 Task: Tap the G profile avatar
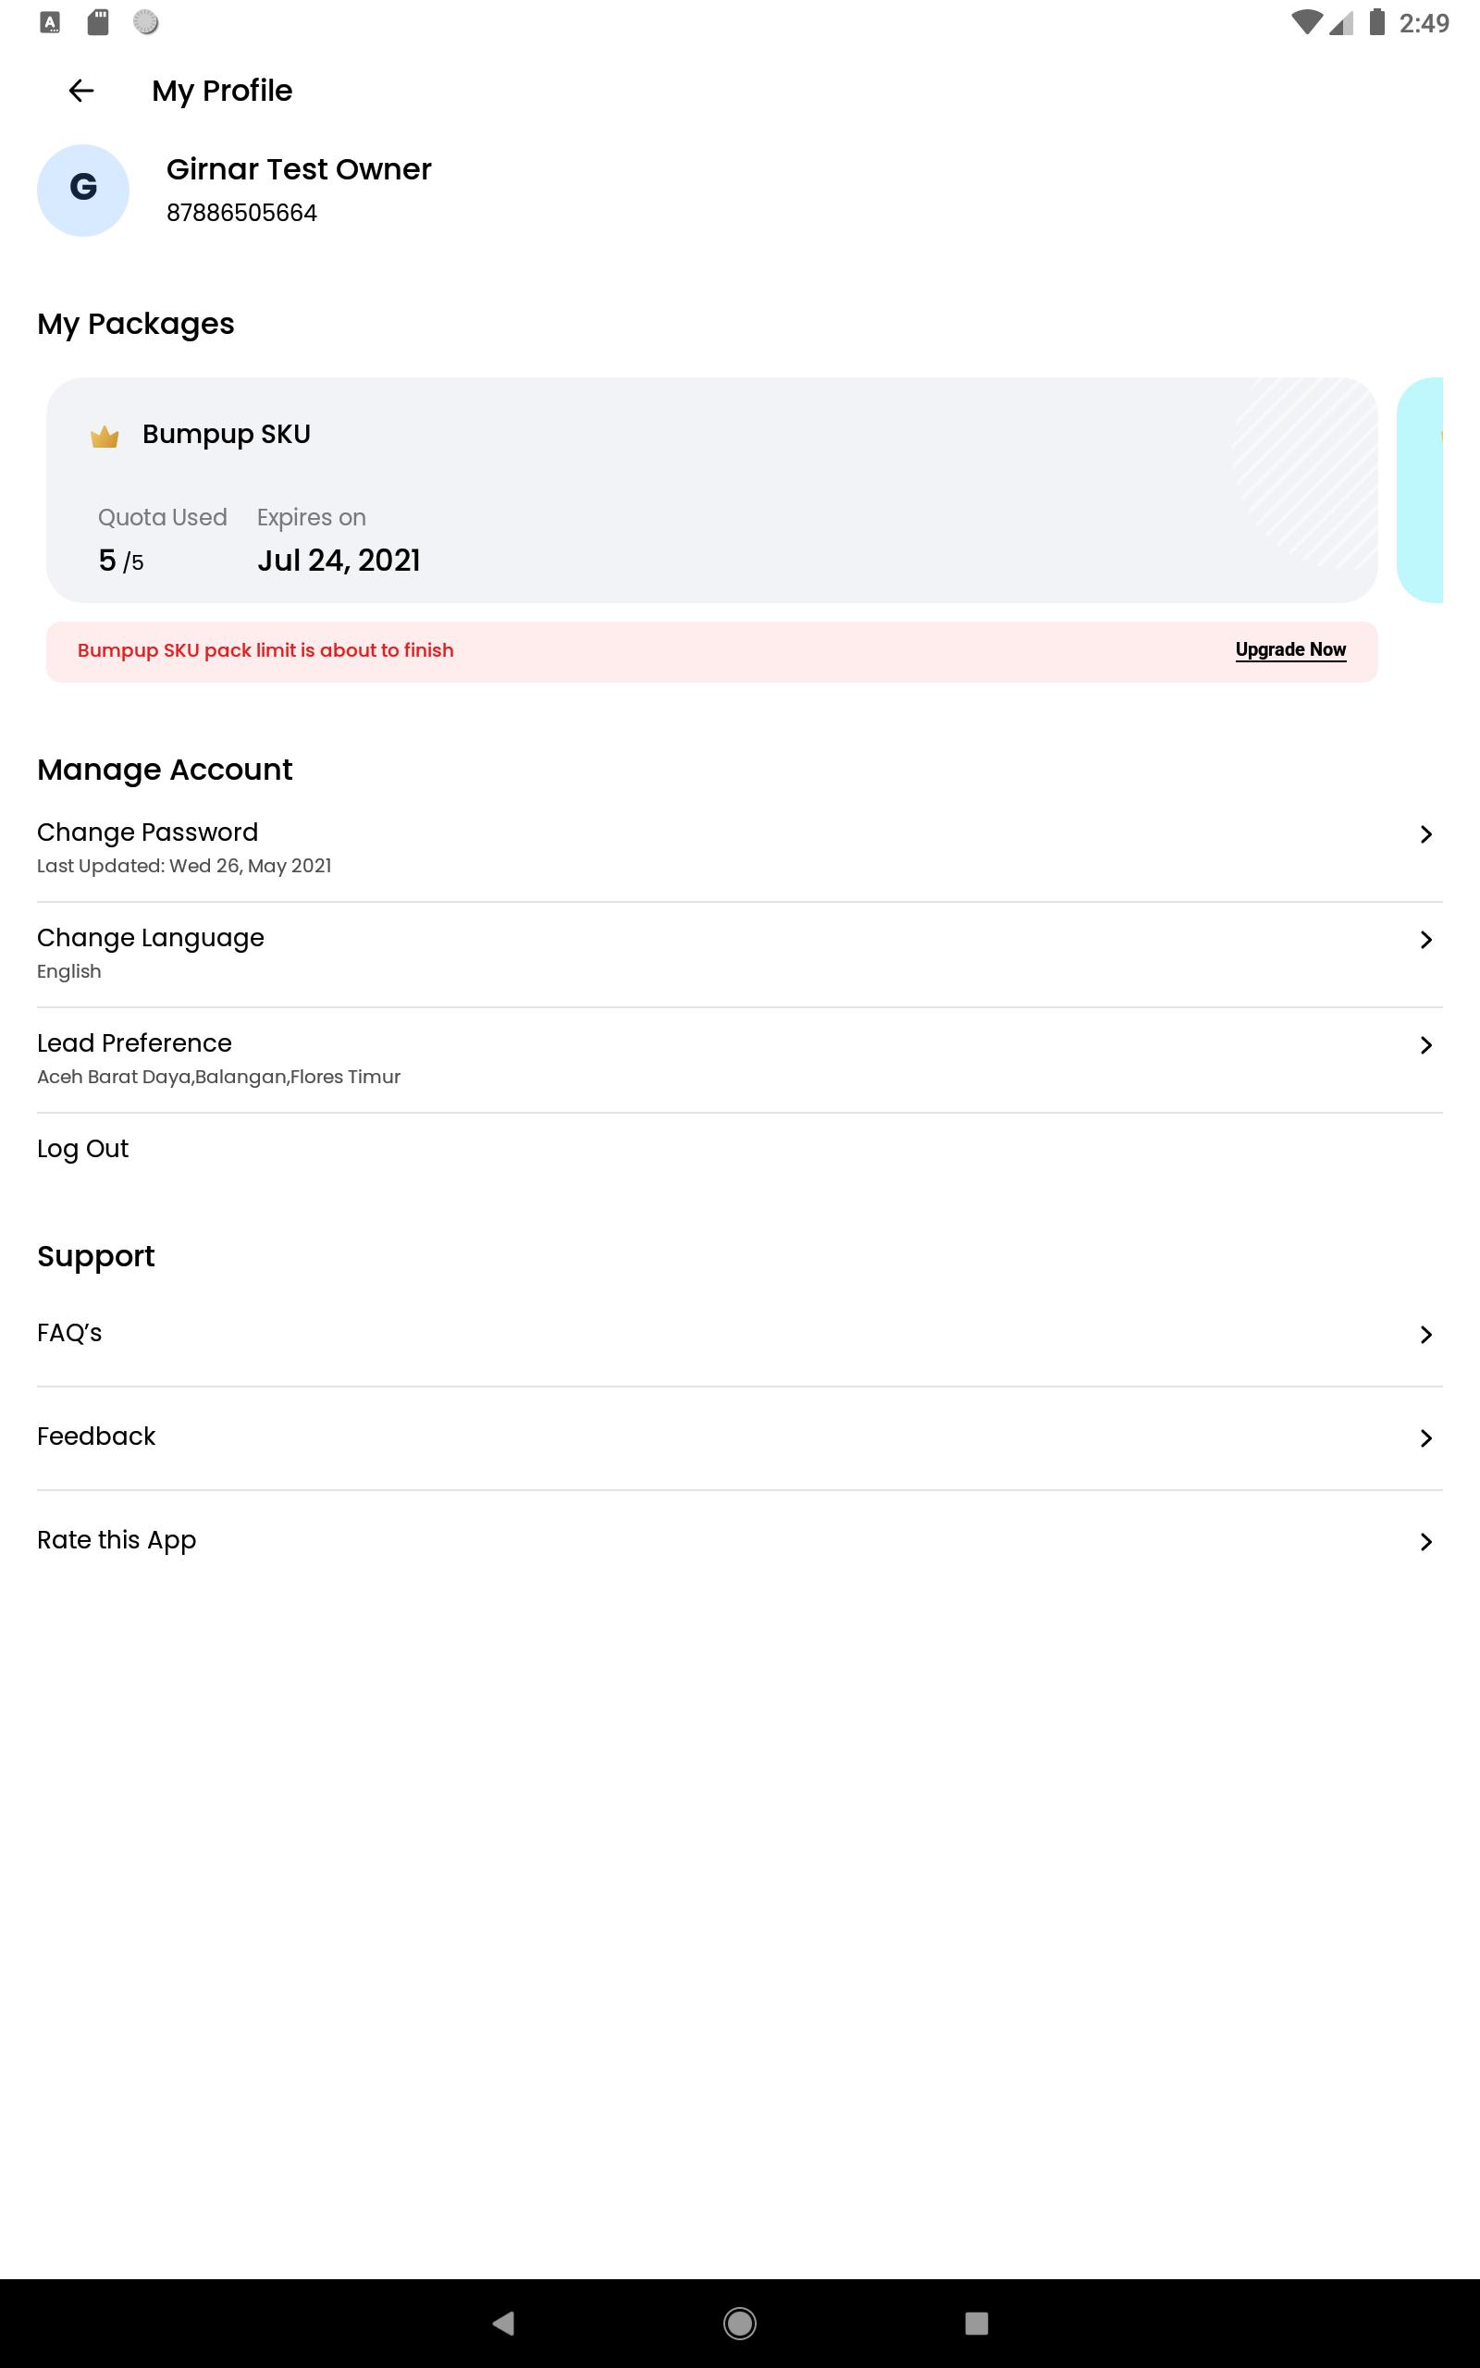83,190
